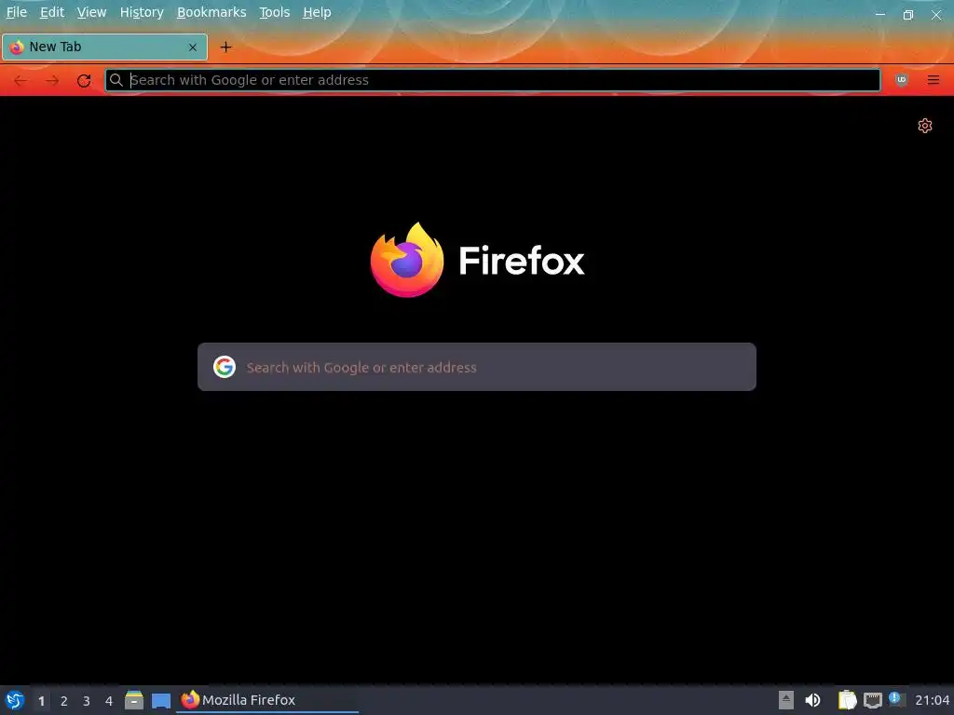Close the New Tab tab
The height and width of the screenshot is (715, 954).
192,47
